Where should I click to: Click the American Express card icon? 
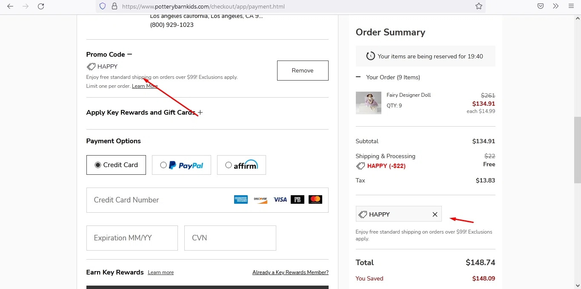[x=241, y=199]
